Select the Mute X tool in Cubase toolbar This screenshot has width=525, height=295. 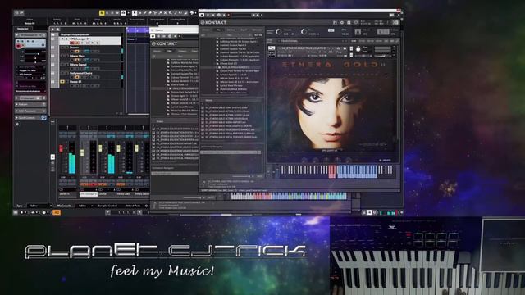point(165,13)
